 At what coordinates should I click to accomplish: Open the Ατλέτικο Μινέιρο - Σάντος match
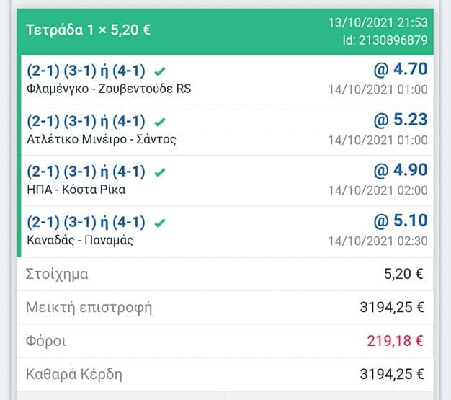point(101,139)
